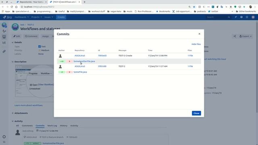The height and width of the screenshot is (145, 258).
Task: Collapse the Activity section
Action: point(12,121)
